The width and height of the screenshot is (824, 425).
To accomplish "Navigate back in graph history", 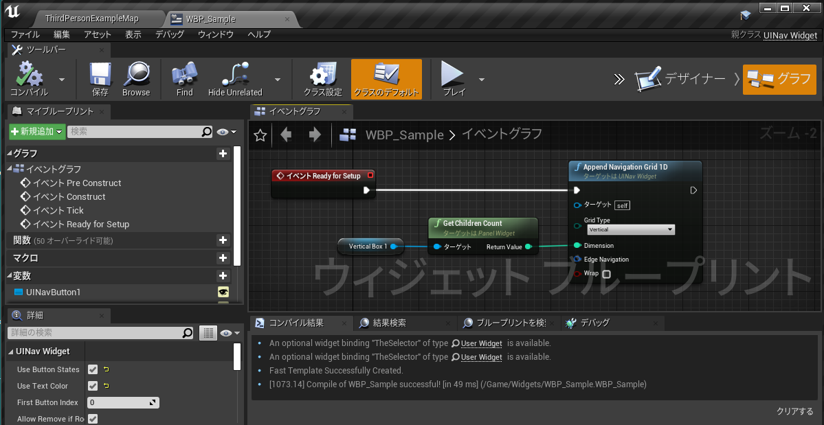I will [x=286, y=135].
